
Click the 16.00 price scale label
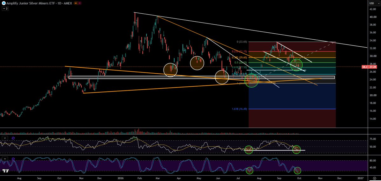pos(372,111)
